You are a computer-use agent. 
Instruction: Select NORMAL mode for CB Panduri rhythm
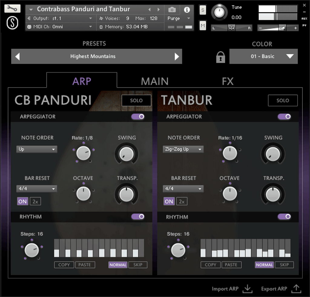pos(118,265)
